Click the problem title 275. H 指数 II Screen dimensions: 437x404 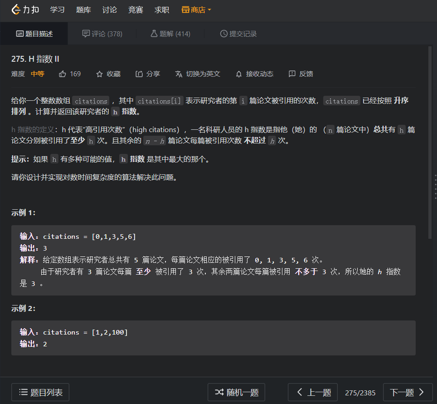(35, 59)
